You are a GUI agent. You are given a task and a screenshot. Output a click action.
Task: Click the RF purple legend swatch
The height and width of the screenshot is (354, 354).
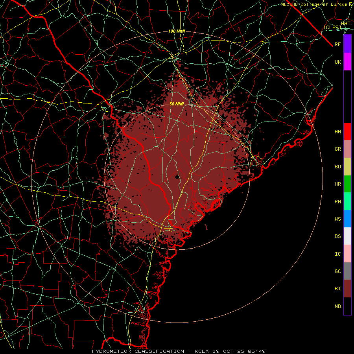pos(347,44)
